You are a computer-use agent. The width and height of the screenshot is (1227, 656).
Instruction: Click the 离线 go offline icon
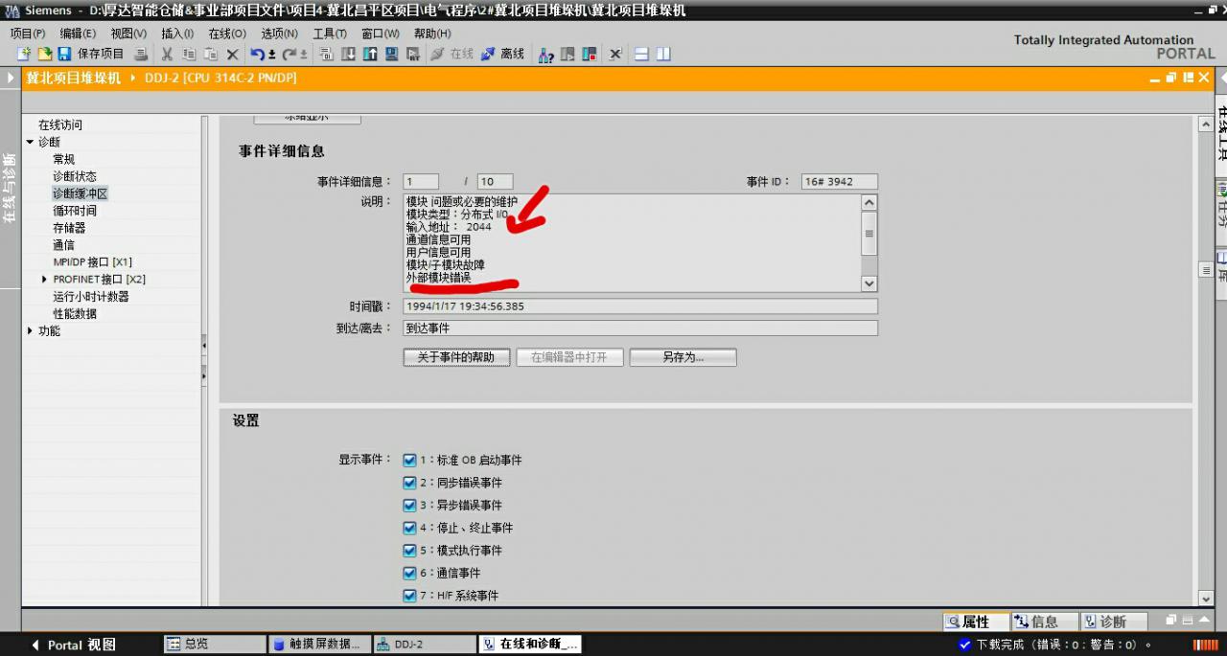click(x=500, y=55)
